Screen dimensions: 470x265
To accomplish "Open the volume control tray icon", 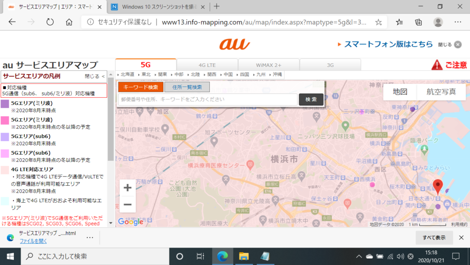I will point(400,256).
